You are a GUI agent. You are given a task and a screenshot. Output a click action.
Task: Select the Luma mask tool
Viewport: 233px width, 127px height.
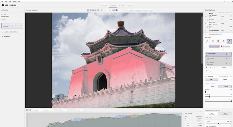[x=224, y=41]
